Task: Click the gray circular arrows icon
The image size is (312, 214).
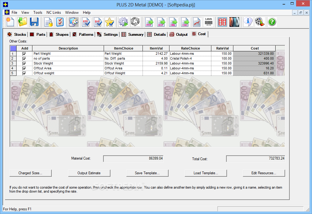Action: tap(135, 22)
